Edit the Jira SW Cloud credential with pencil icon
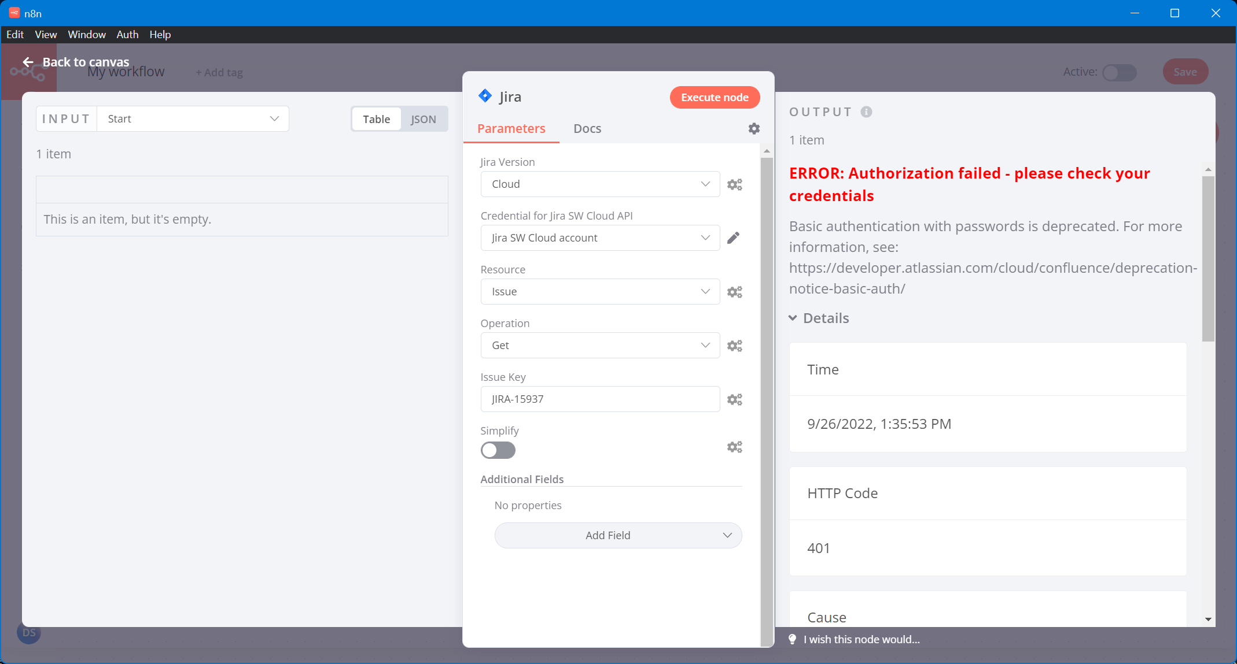This screenshot has height=664, width=1237. 734,238
